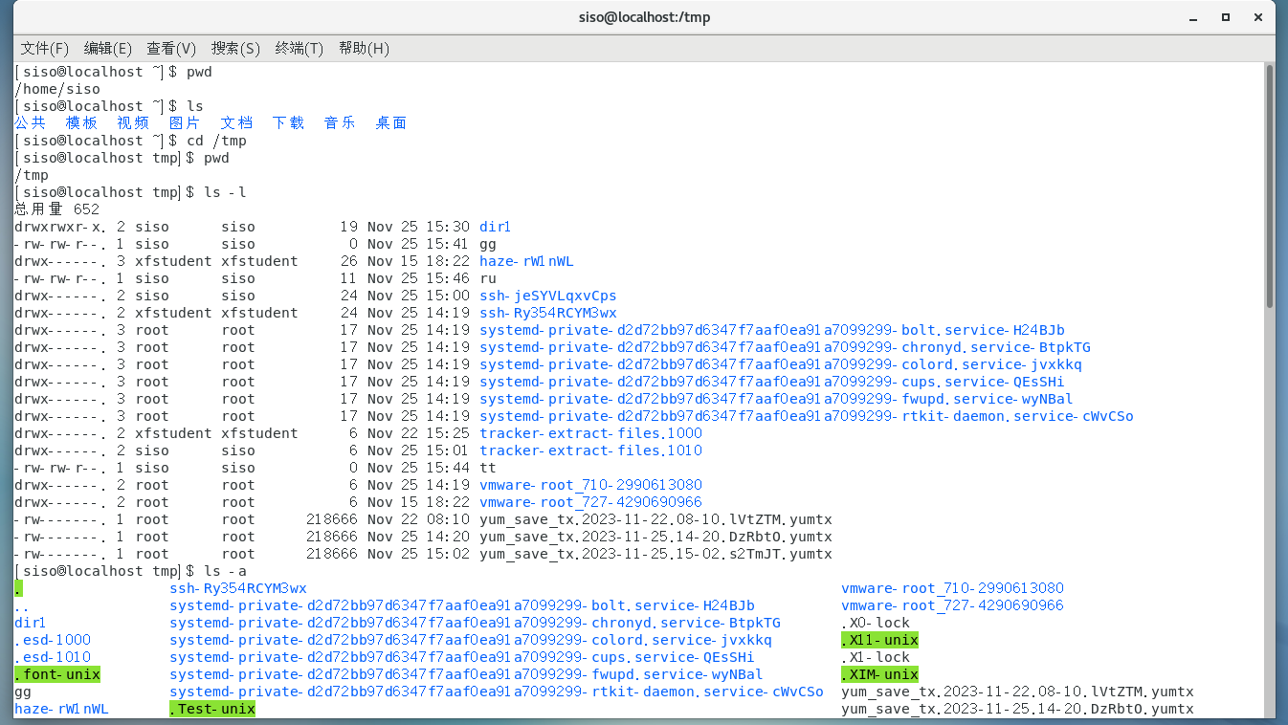The image size is (1288, 725).
Task: Click the '..' parent directory entry
Action: point(21,605)
